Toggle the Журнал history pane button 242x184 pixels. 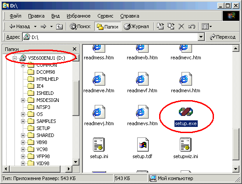pos(136,27)
